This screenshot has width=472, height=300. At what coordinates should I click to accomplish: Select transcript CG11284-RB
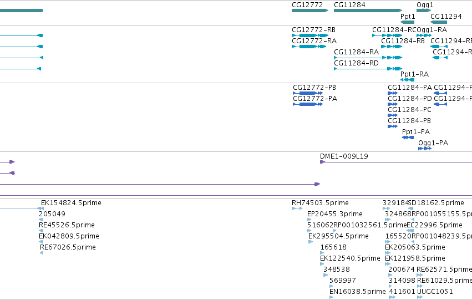(x=403, y=41)
